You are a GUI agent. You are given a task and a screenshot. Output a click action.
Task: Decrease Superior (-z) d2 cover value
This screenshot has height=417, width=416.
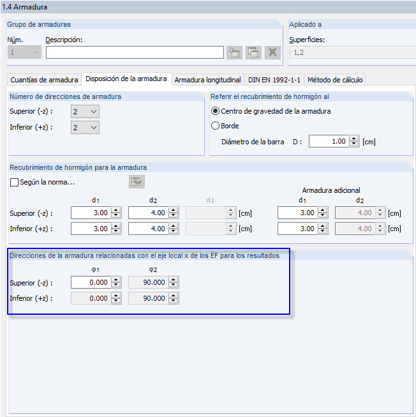(173, 215)
